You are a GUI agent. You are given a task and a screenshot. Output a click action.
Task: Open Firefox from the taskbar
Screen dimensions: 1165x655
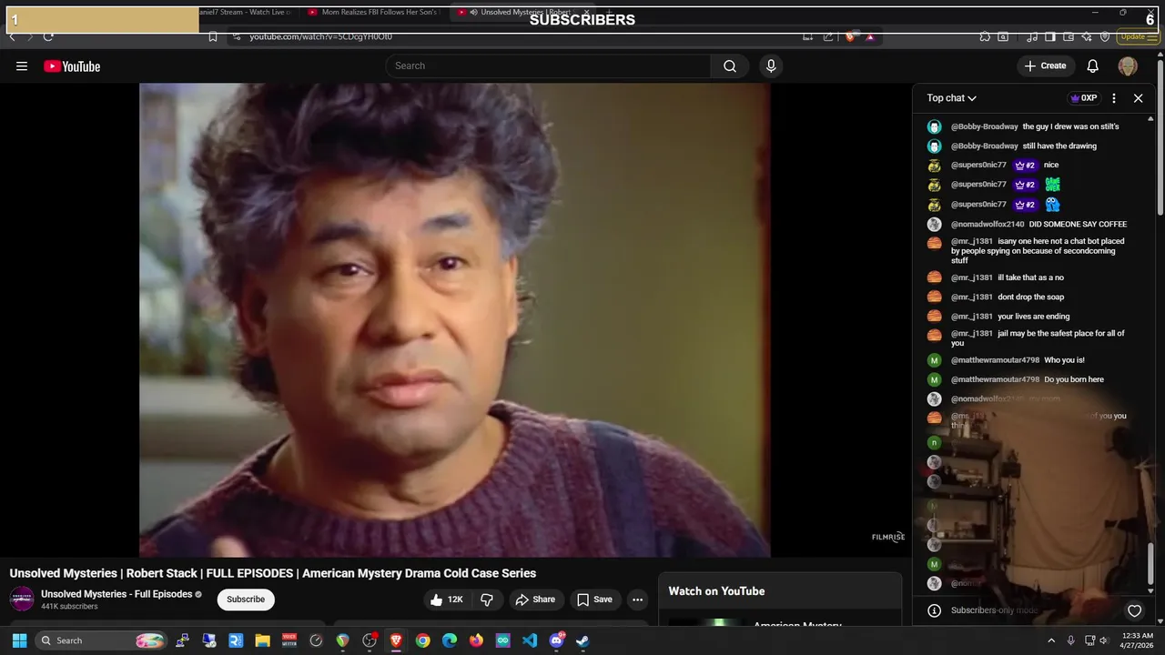(476, 640)
